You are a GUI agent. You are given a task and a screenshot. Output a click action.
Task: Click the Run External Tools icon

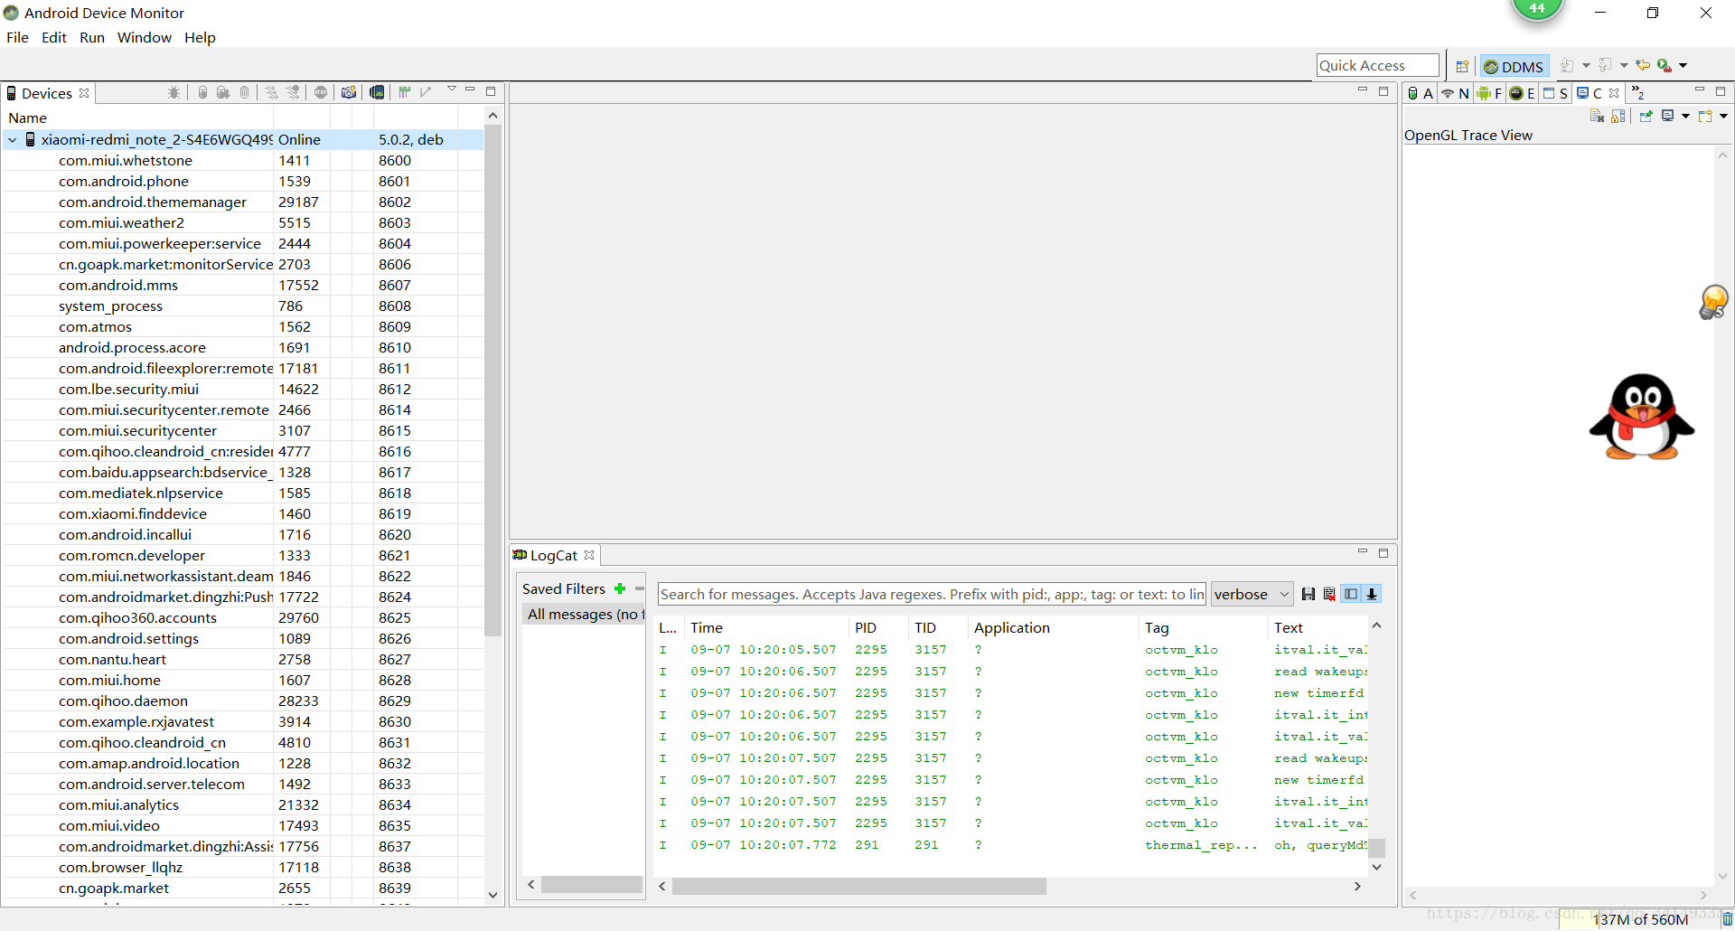1664,65
